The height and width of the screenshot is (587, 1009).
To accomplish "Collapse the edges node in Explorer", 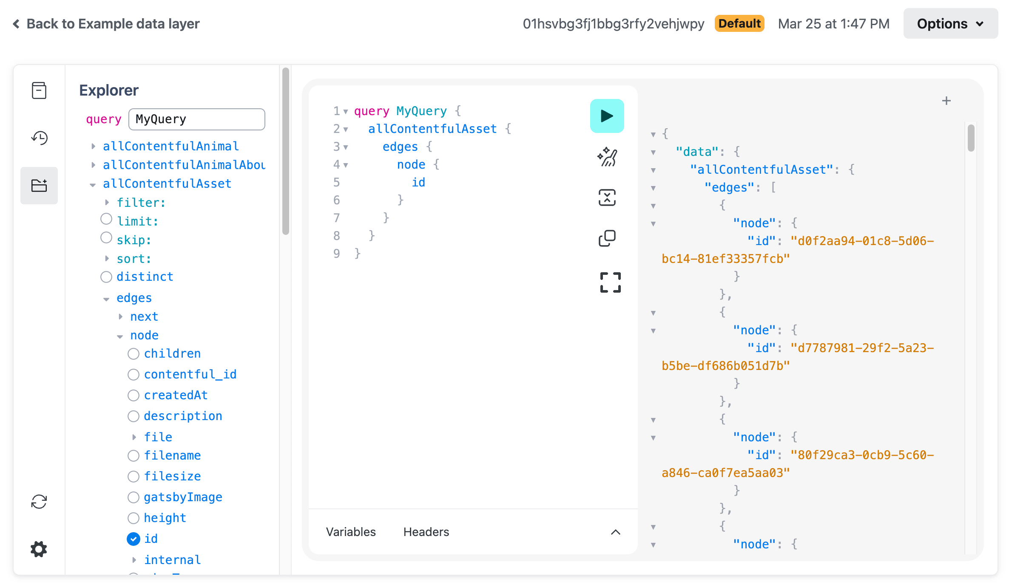I will tap(106, 299).
